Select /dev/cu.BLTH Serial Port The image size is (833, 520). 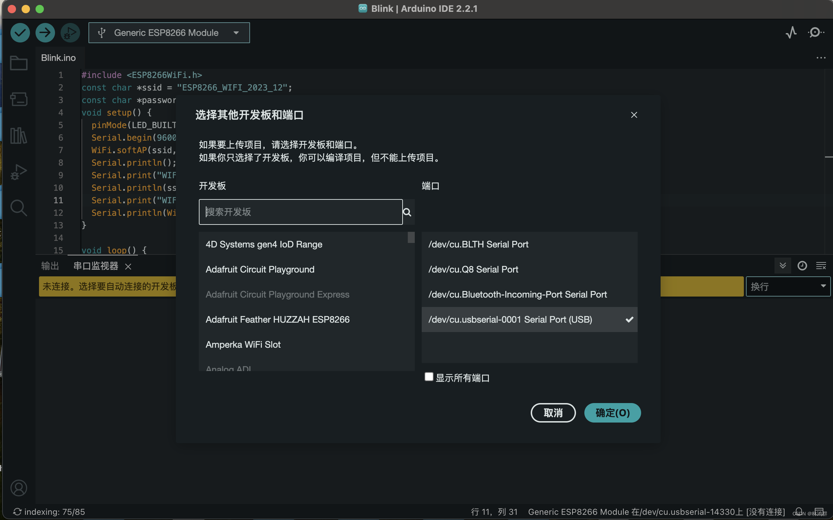[529, 244]
